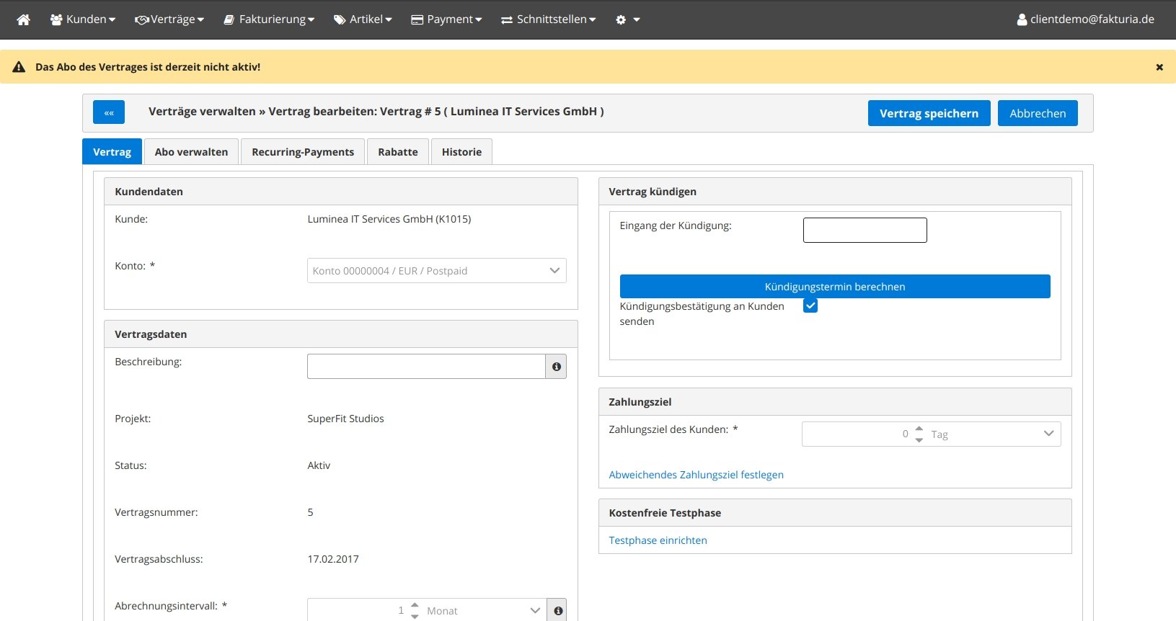Open the Recurring-Payments tab

point(303,152)
